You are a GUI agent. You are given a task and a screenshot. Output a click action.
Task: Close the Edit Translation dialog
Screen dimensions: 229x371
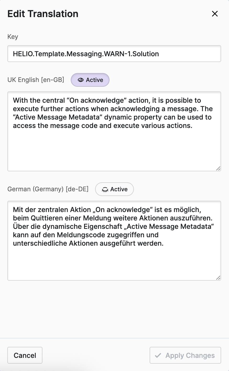point(215,14)
